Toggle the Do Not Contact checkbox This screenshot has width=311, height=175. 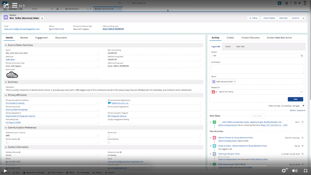pos(7,142)
